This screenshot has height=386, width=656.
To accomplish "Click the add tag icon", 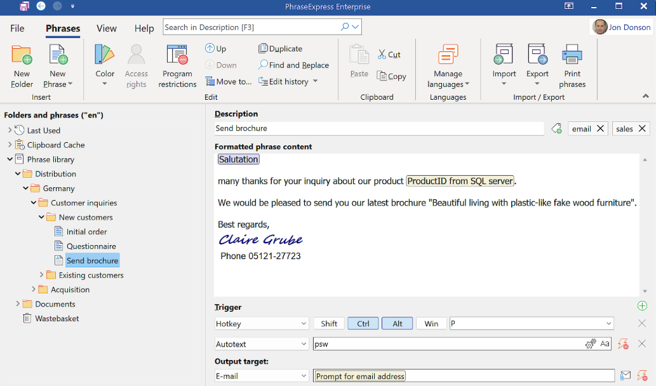I will [x=556, y=128].
